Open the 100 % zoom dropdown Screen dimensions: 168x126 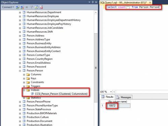pyautogui.click(x=111, y=92)
